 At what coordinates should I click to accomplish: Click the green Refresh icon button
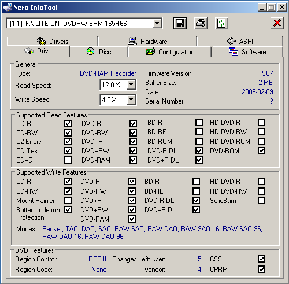[221, 23]
